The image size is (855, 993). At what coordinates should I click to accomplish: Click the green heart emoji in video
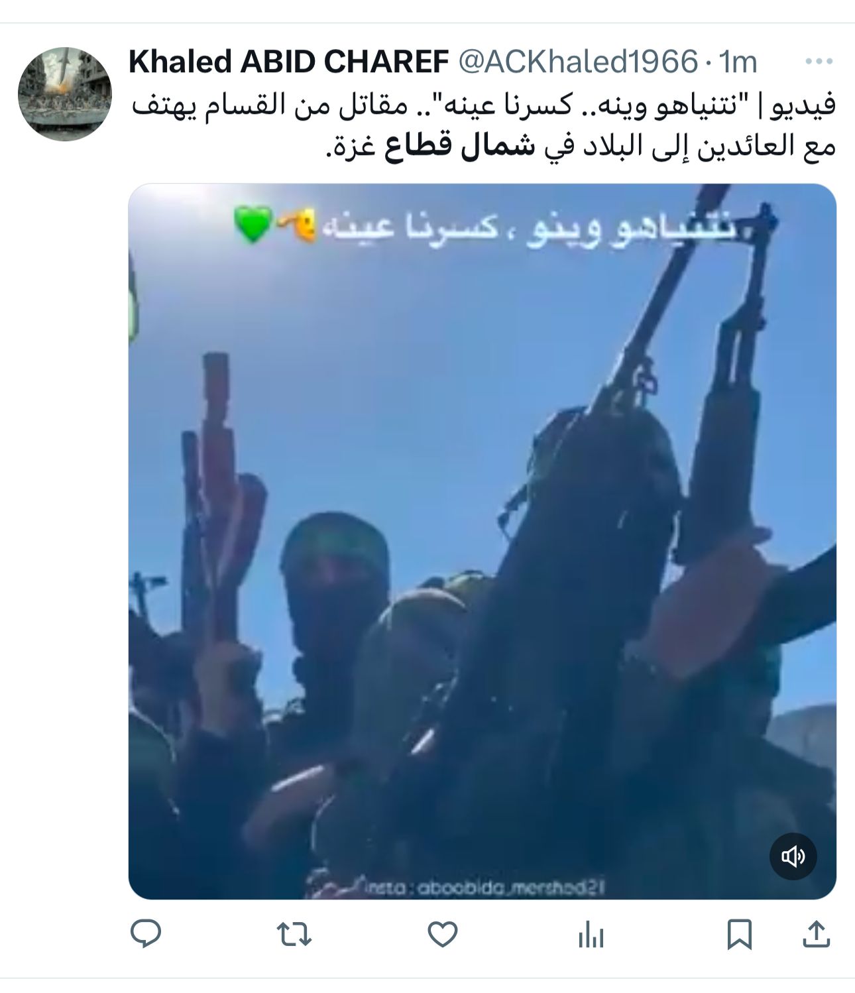tap(253, 223)
